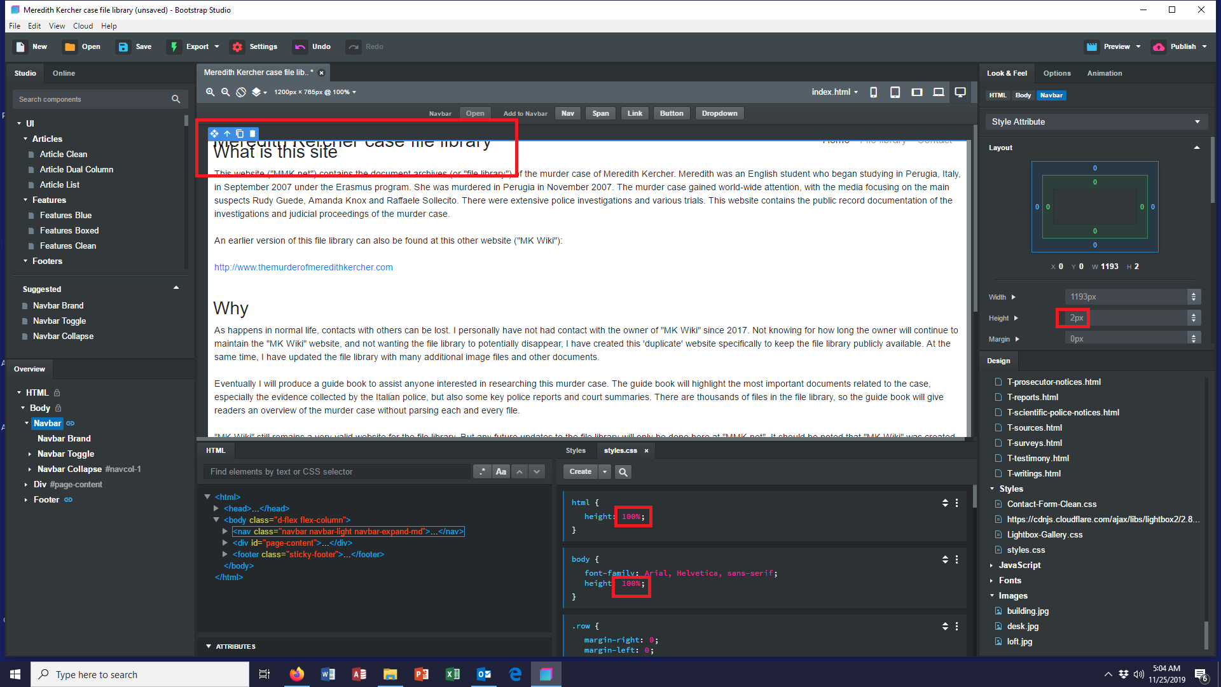Open html rule options menu

pyautogui.click(x=956, y=503)
